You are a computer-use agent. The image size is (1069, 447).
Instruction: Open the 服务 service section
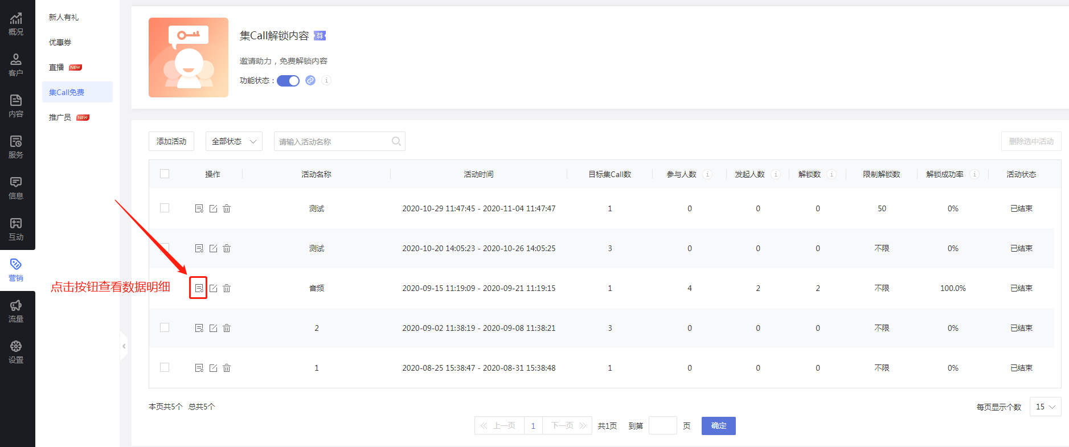click(16, 147)
